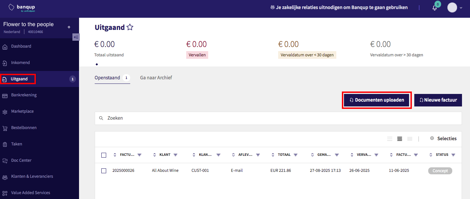The height and width of the screenshot is (199, 470).
Task: Open the user profile dropdown chevron
Action: point(461,8)
